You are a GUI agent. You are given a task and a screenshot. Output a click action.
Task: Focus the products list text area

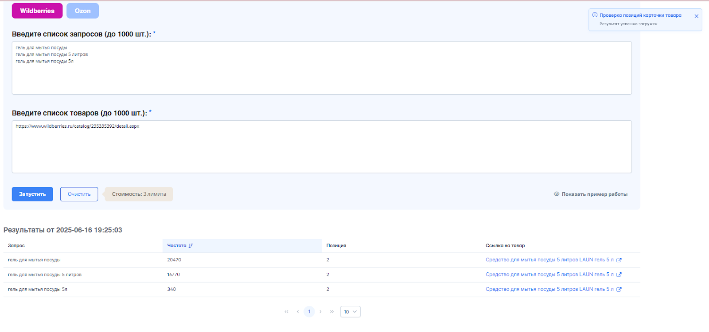[x=322, y=147]
